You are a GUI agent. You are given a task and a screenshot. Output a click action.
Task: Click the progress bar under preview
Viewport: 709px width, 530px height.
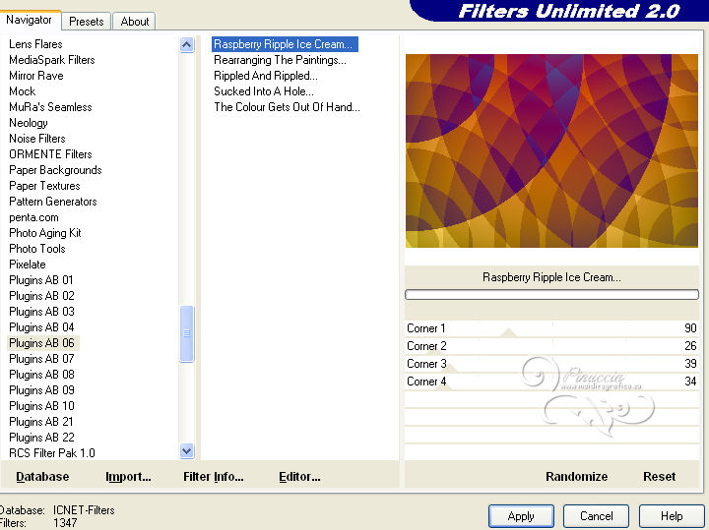pos(551,295)
